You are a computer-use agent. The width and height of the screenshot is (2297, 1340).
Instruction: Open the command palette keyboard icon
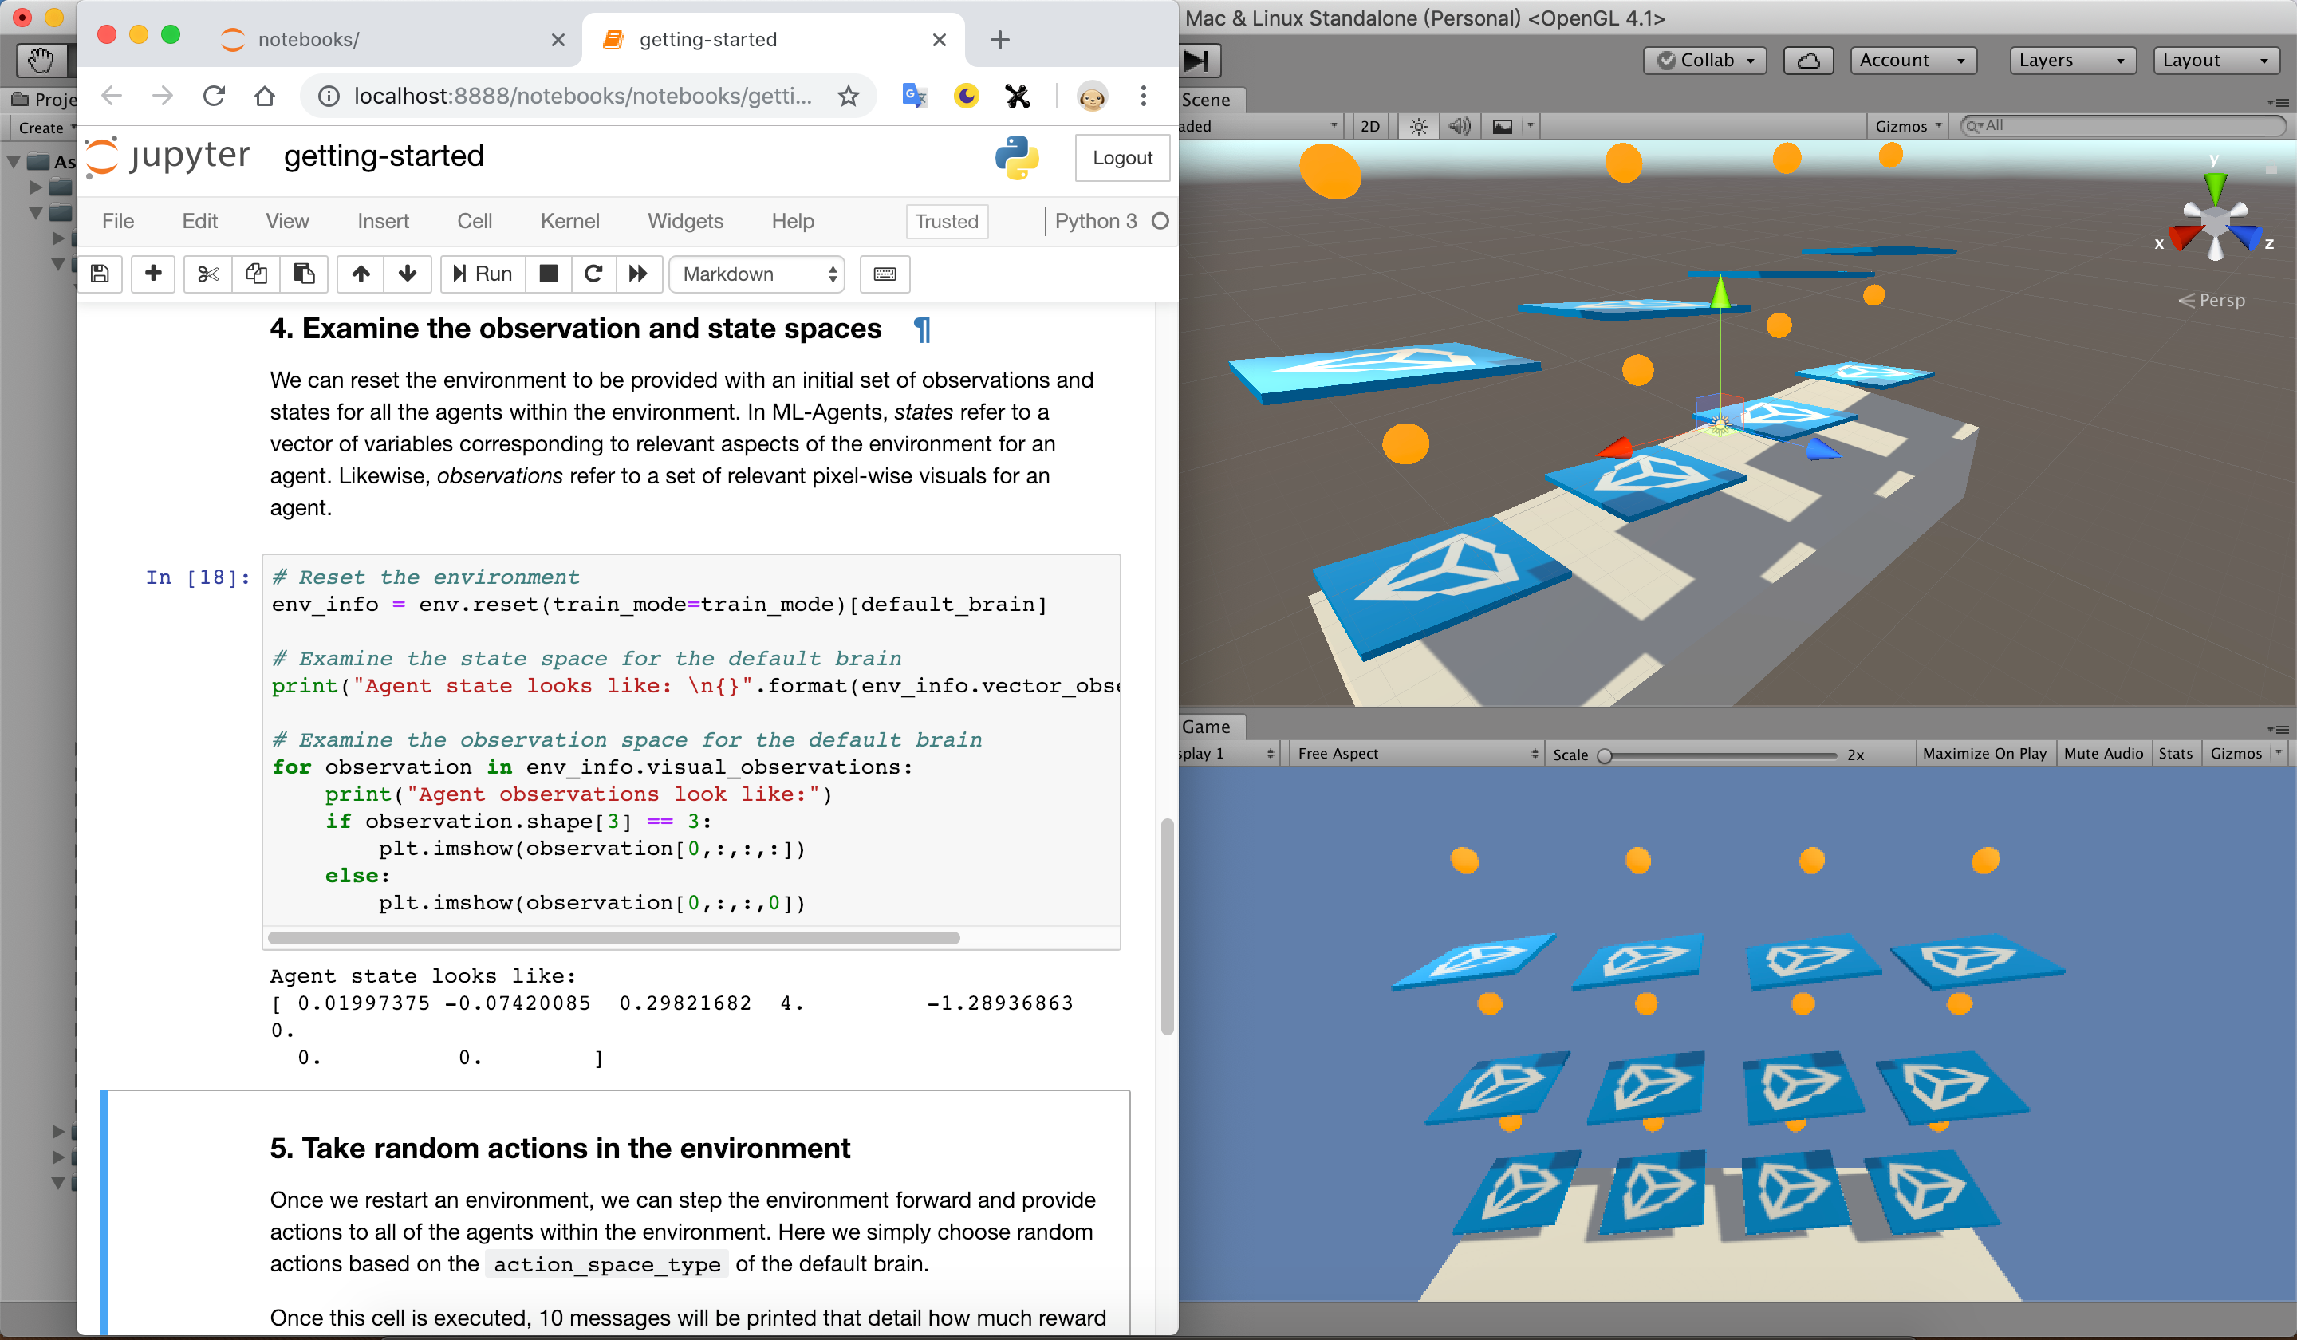point(885,274)
